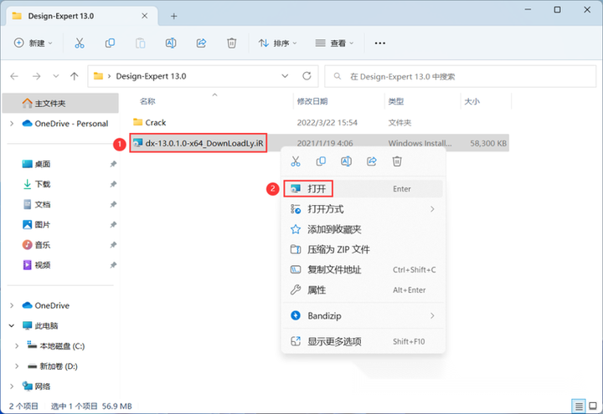Unpin 下载 using its pin icon
603x414 pixels.
coord(113,184)
